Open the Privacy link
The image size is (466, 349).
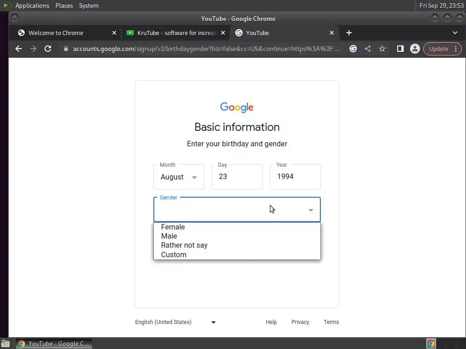coord(300,322)
